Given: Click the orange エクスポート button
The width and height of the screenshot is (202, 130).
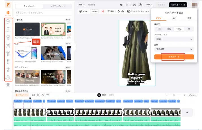Looking at the screenshot, I should click(174, 57).
